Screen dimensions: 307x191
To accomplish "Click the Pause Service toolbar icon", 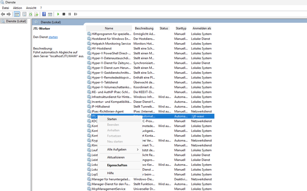I will tap(70, 14).
